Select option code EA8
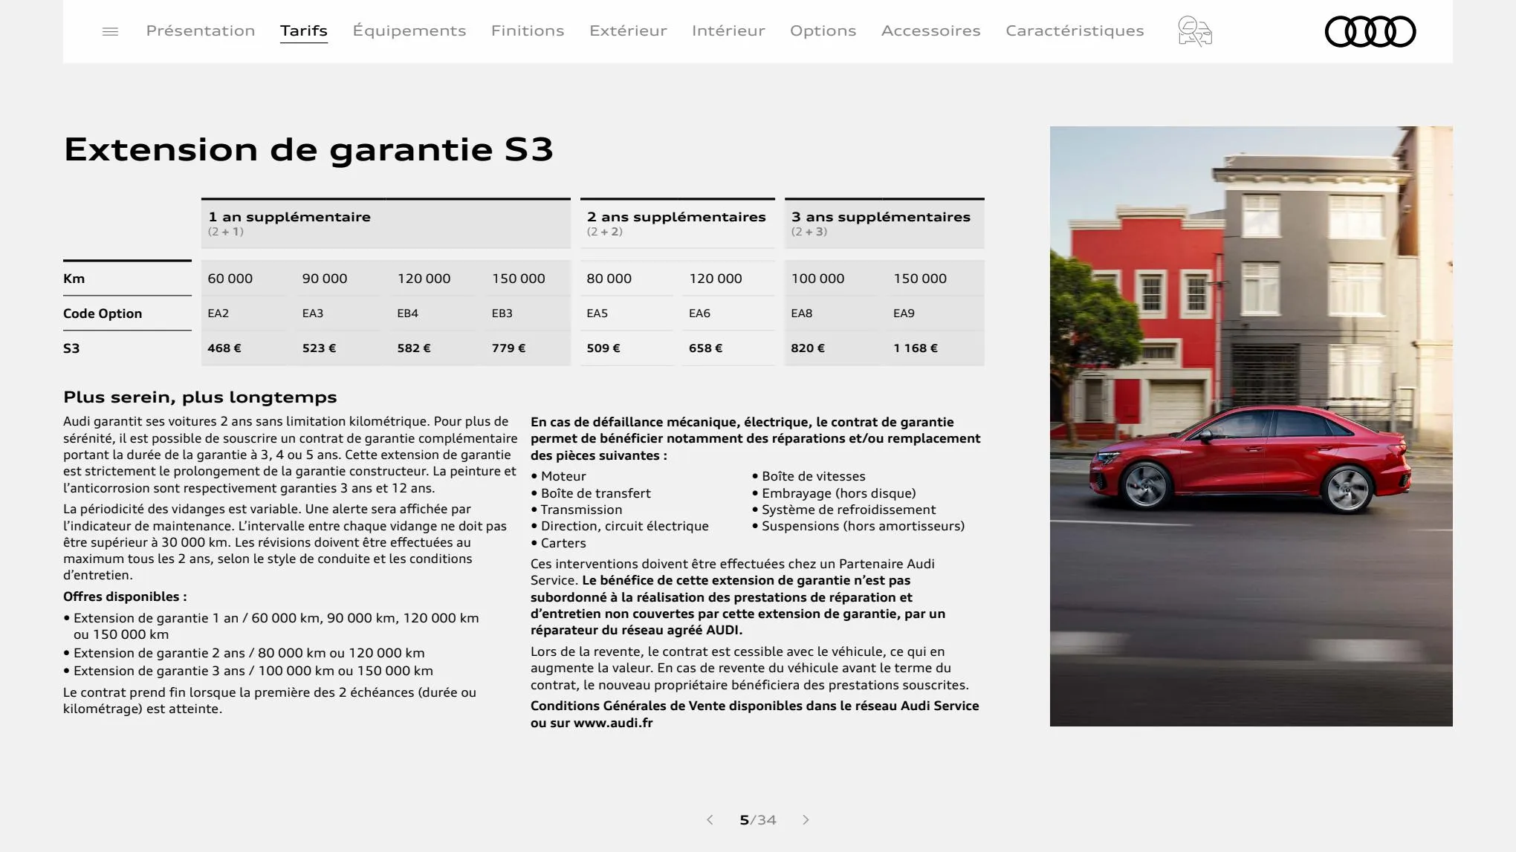Screen dimensions: 1516x852 click(x=802, y=313)
